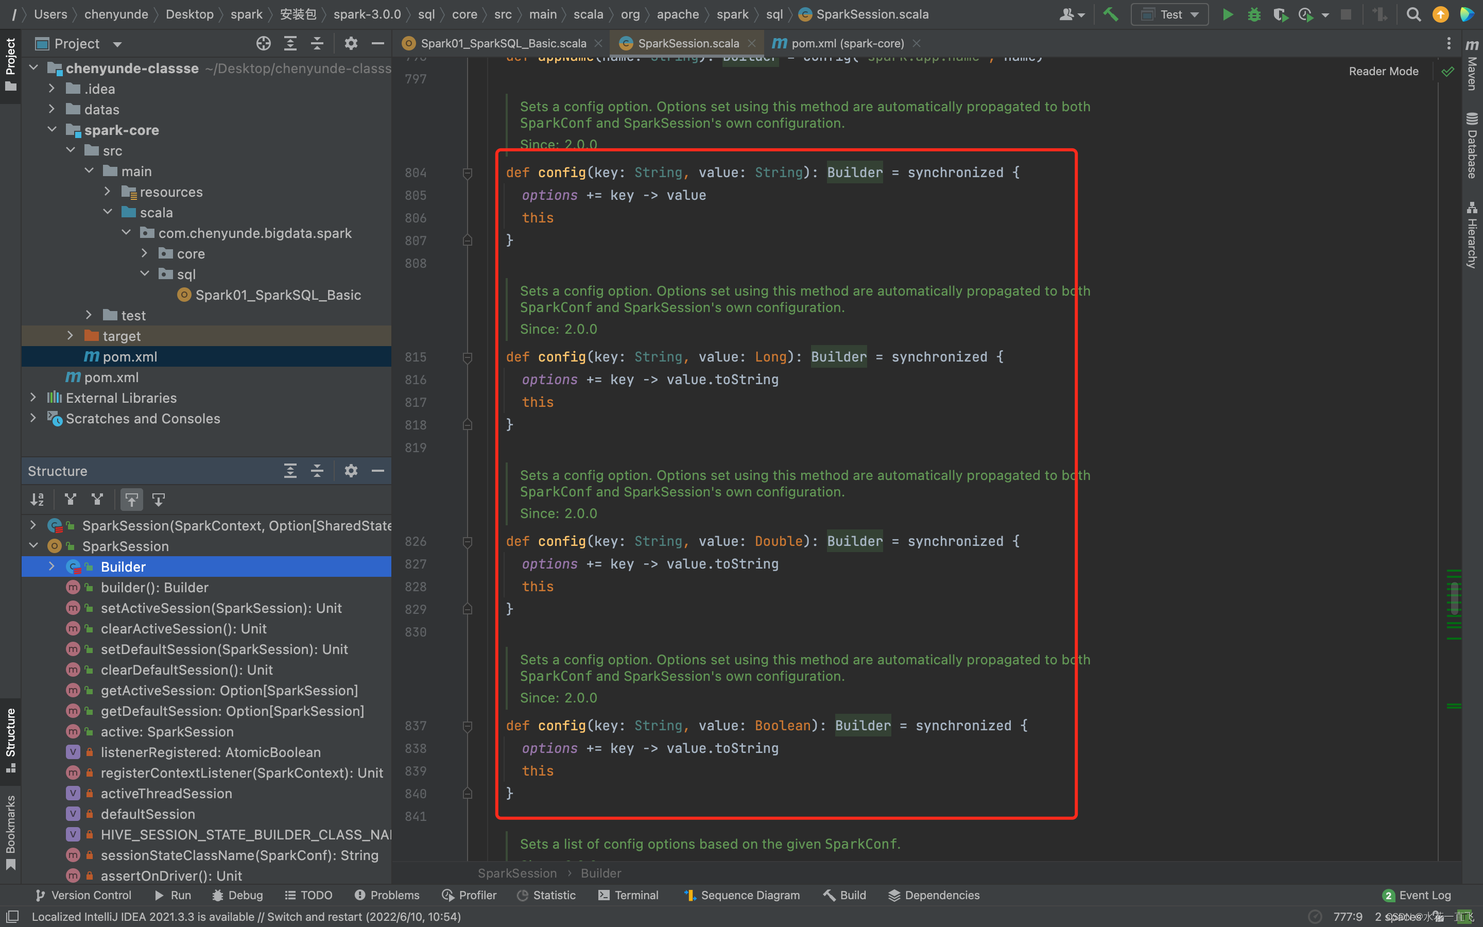Select getActiveSession: Option[SparkSession] in Structure
Viewport: 1483px width, 927px height.
(229, 690)
